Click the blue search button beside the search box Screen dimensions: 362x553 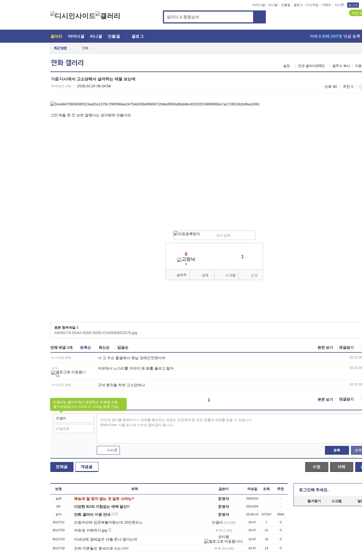tap(259, 17)
